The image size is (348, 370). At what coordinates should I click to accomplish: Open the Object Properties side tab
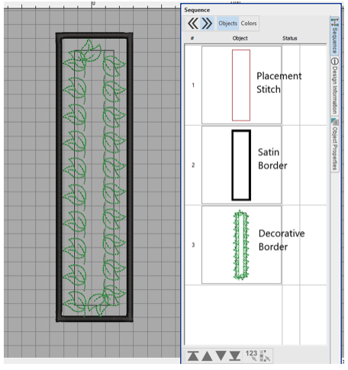pyautogui.click(x=335, y=145)
